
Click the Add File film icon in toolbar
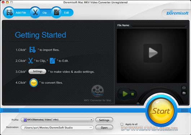click(9, 12)
